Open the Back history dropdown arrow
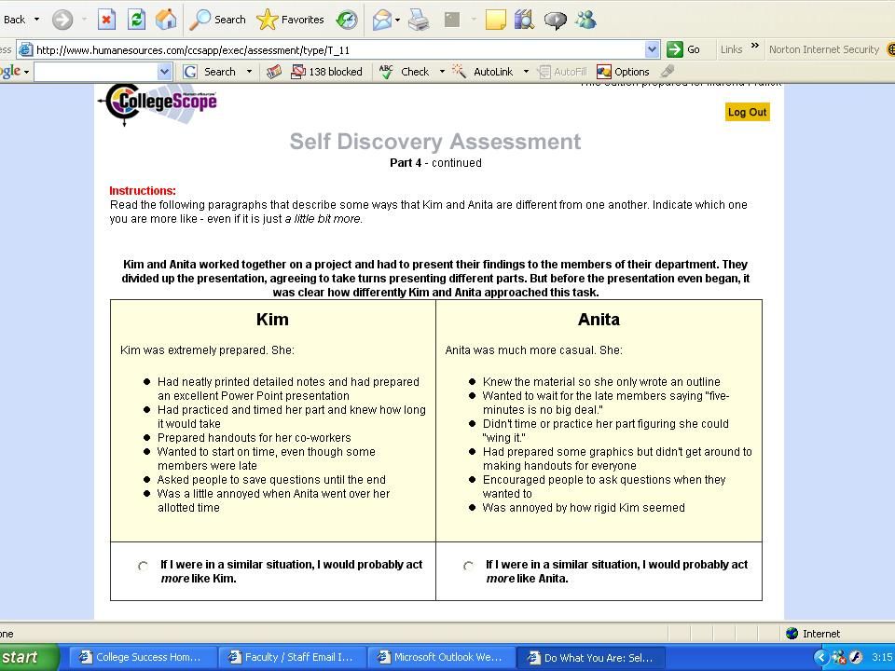The width and height of the screenshot is (895, 671). [36, 20]
